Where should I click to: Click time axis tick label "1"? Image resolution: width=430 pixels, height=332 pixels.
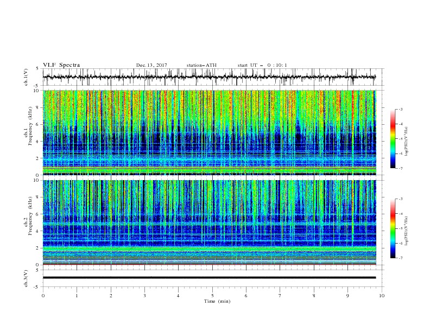click(77, 296)
